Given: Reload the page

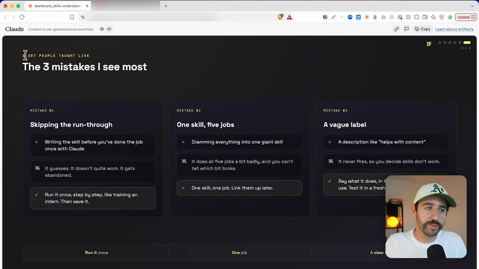Looking at the screenshot, I should point(22,17).
